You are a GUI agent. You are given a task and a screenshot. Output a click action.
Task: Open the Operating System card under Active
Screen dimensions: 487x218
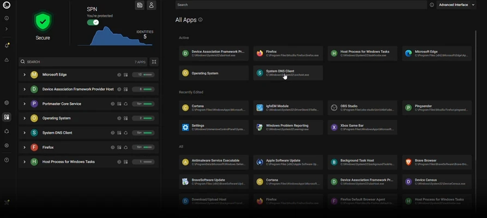214,73
